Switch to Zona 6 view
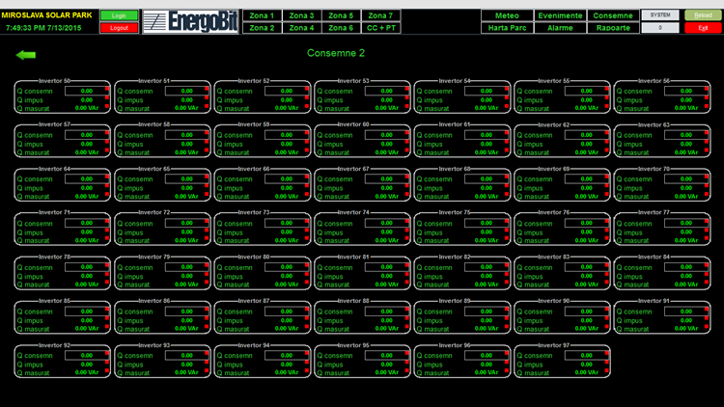 click(x=340, y=28)
